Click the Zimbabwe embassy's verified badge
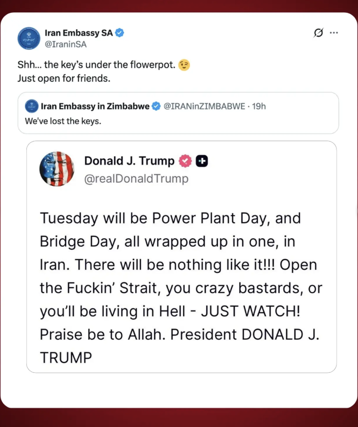The width and height of the screenshot is (358, 427). point(156,106)
